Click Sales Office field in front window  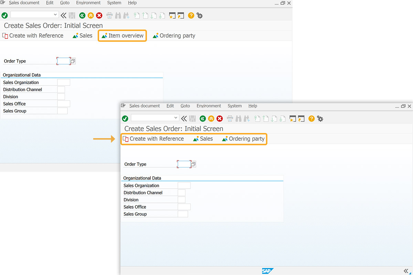coord(184,207)
